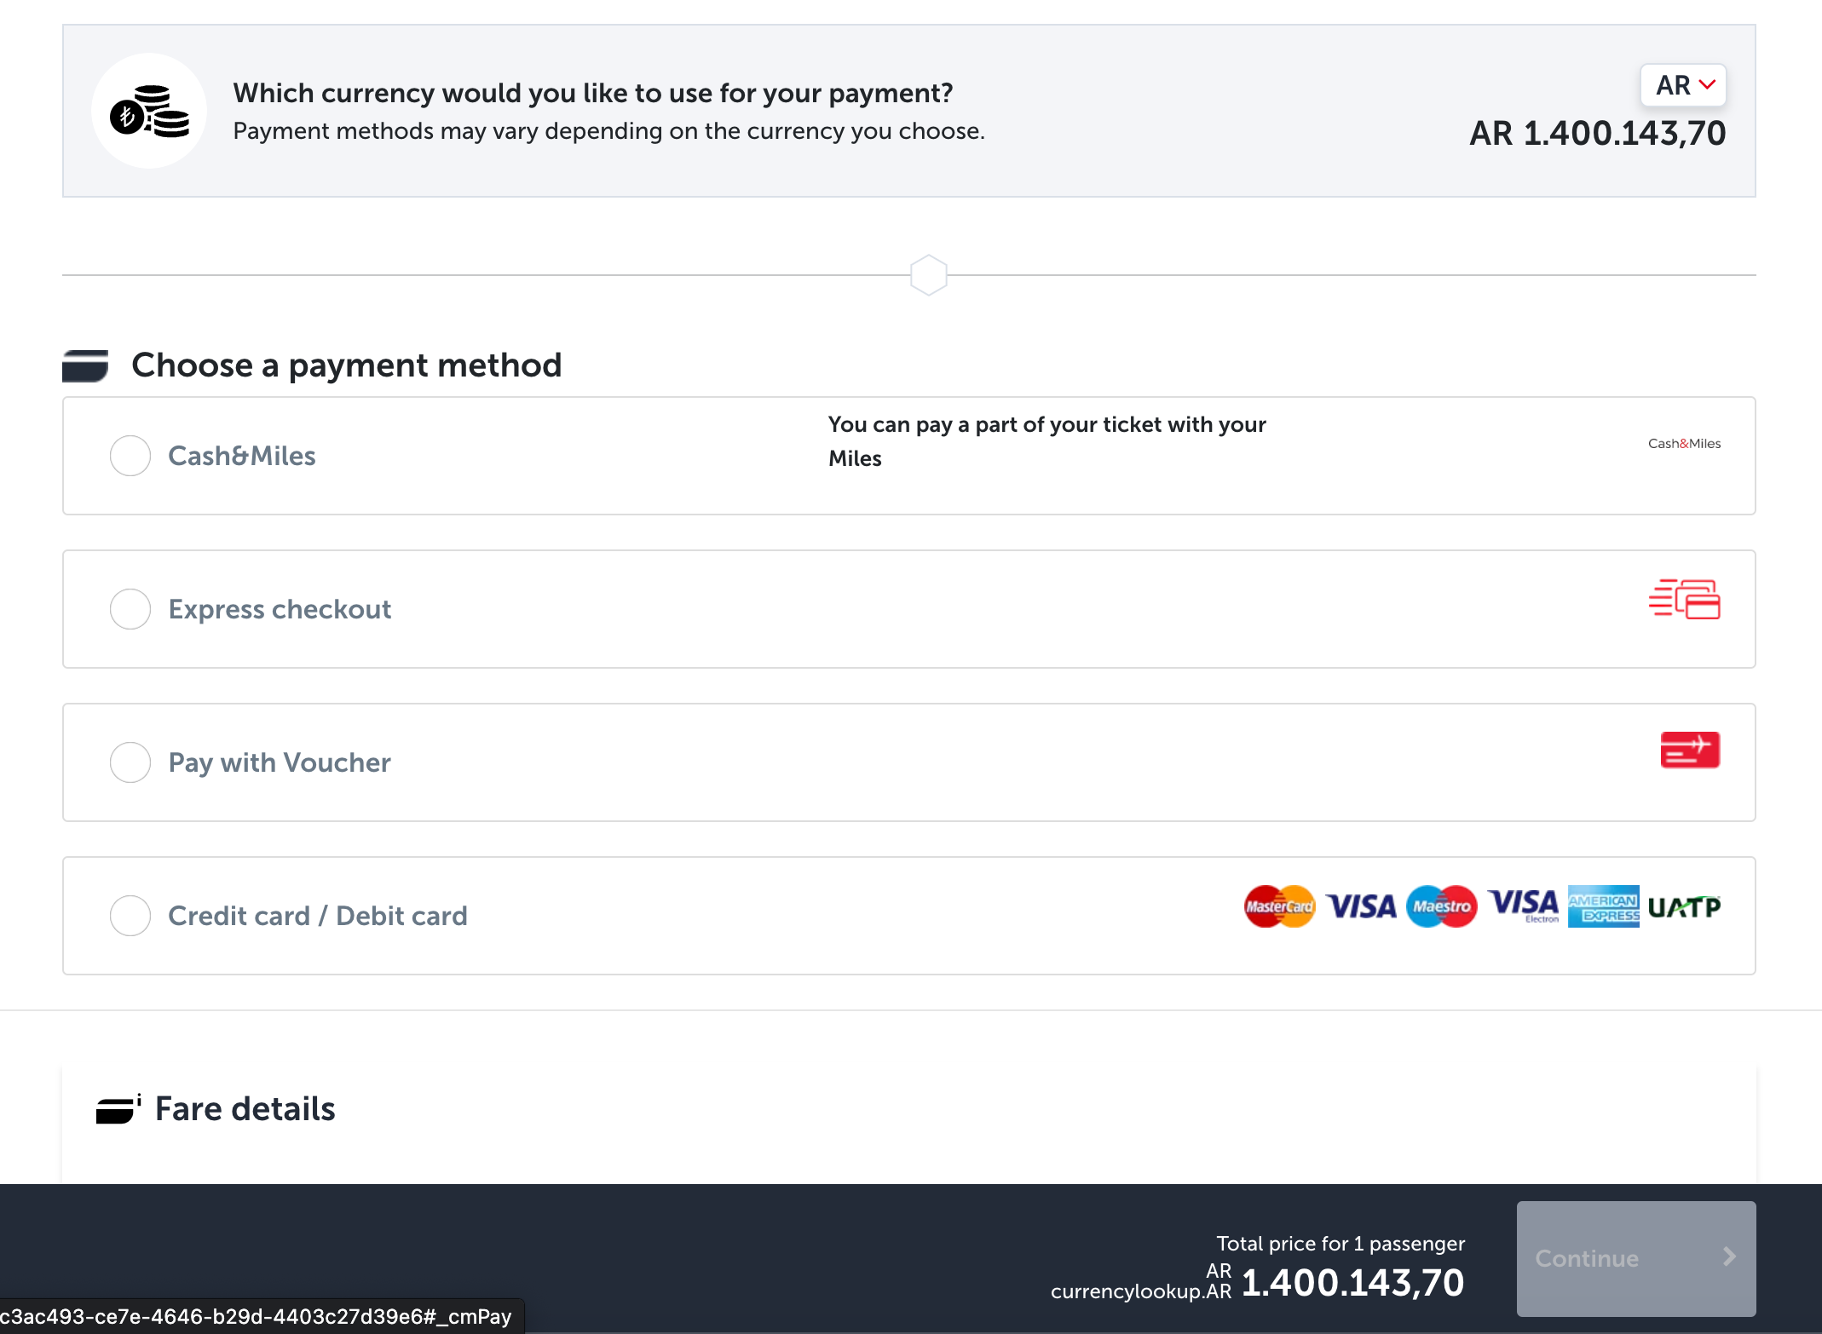The image size is (1822, 1334).
Task: Click the UATP card logo
Action: coord(1684,906)
